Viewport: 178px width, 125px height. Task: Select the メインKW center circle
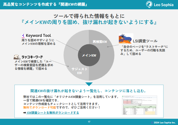tap(89, 55)
